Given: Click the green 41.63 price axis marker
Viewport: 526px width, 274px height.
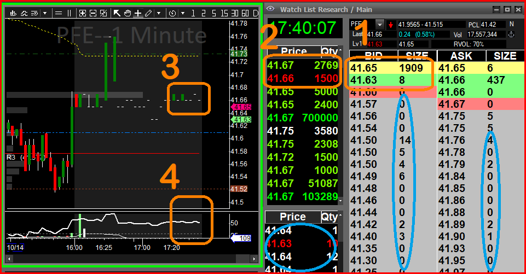Looking at the screenshot, I should 241,119.
